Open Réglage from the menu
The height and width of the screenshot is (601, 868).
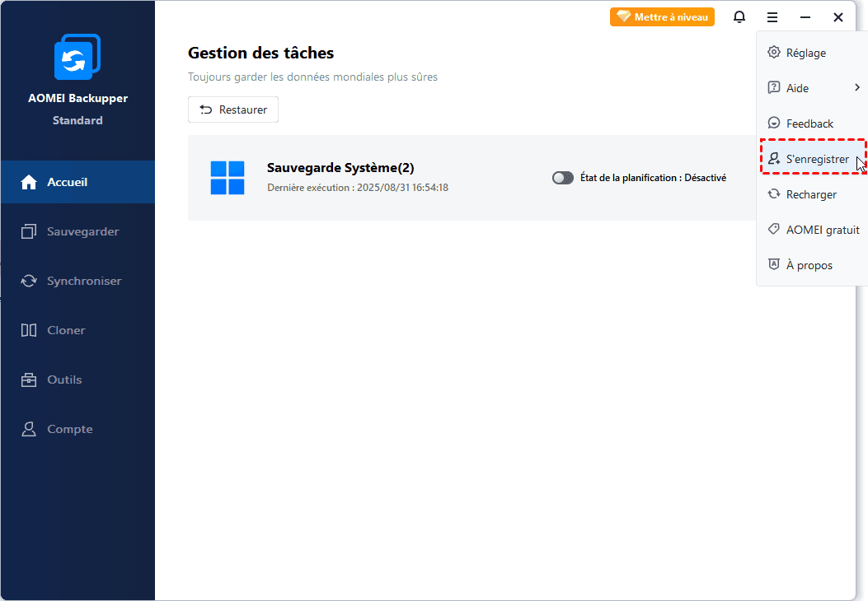click(812, 53)
